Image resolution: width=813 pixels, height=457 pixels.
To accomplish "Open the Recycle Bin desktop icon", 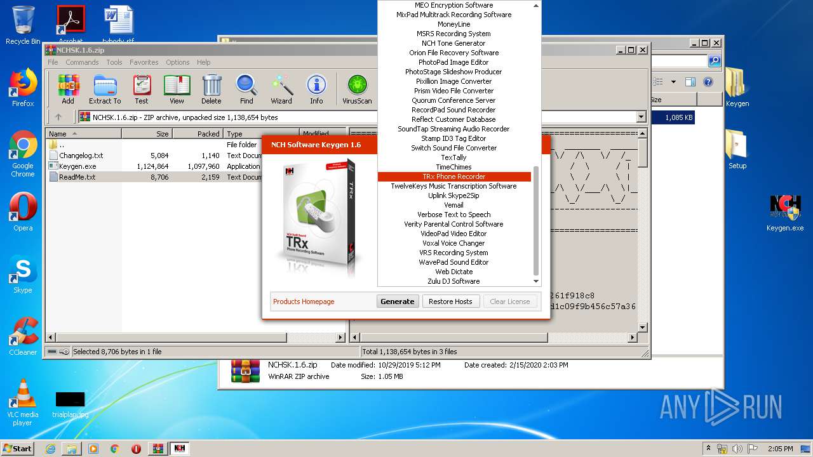I will point(23,25).
